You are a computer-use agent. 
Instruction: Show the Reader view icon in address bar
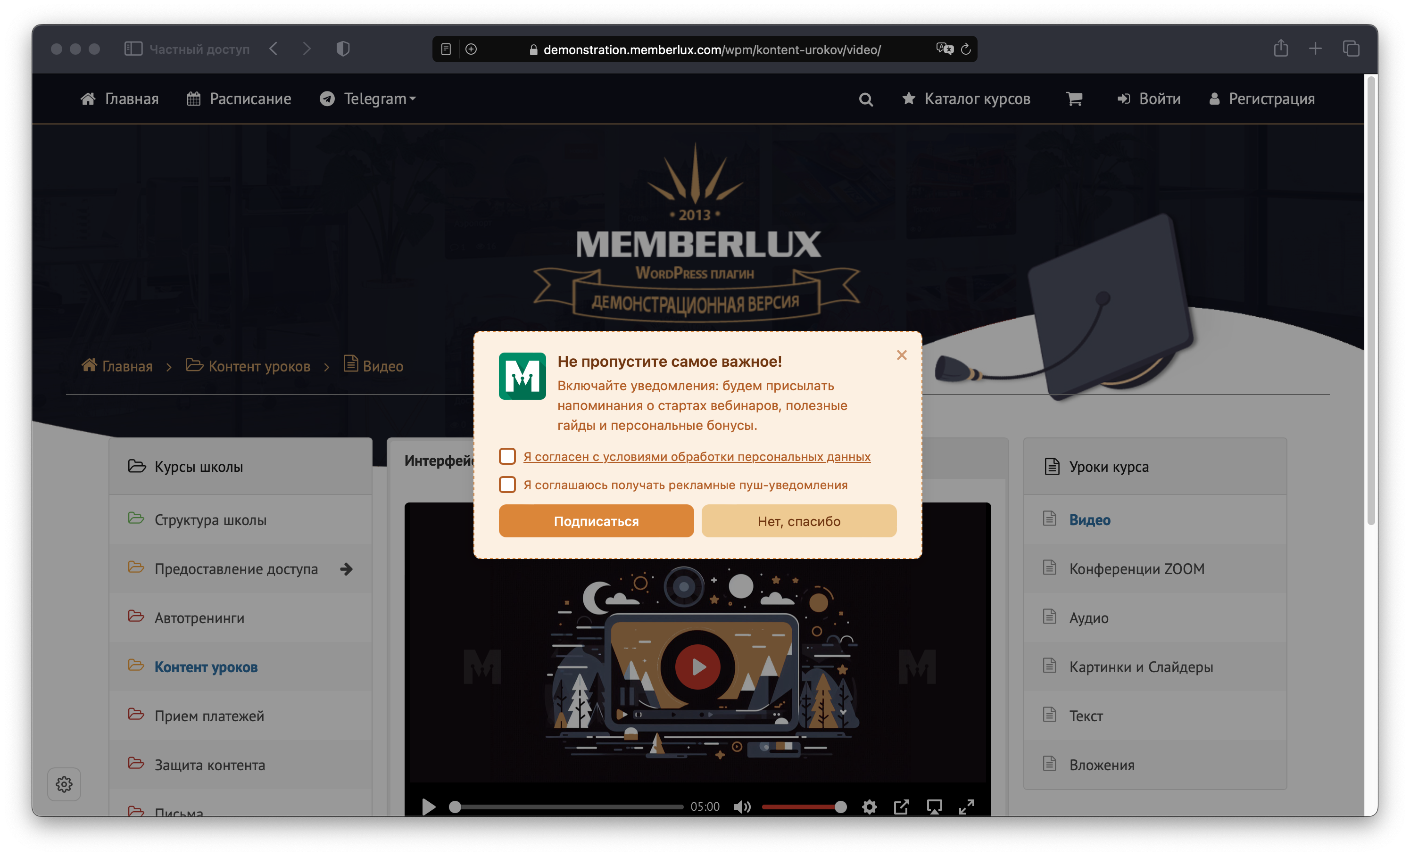tap(446, 50)
